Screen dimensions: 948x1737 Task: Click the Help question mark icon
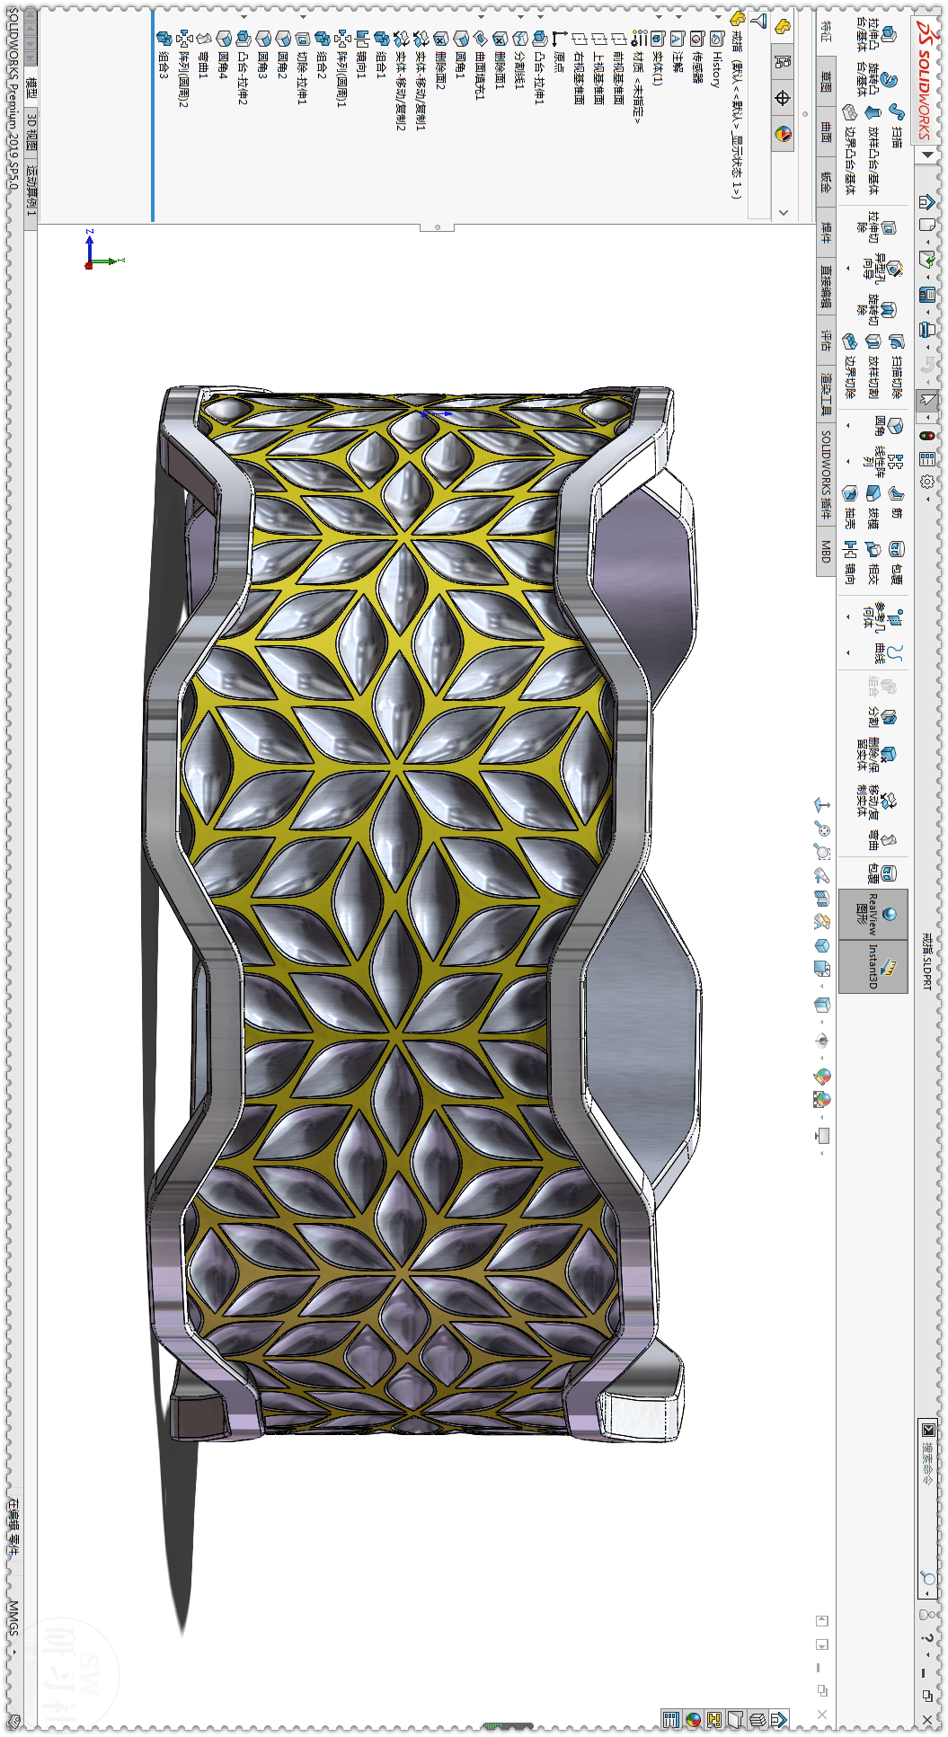click(927, 1637)
